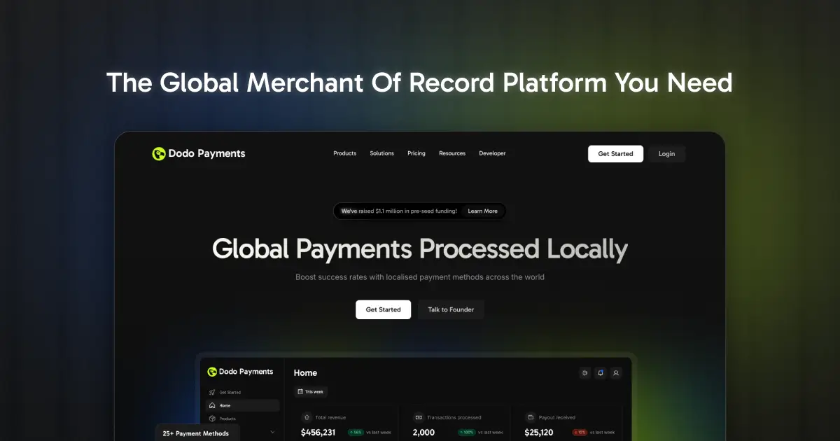Image resolution: width=840 pixels, height=441 pixels.
Task: Click the Products box icon in the sidebar
Action: point(211,418)
